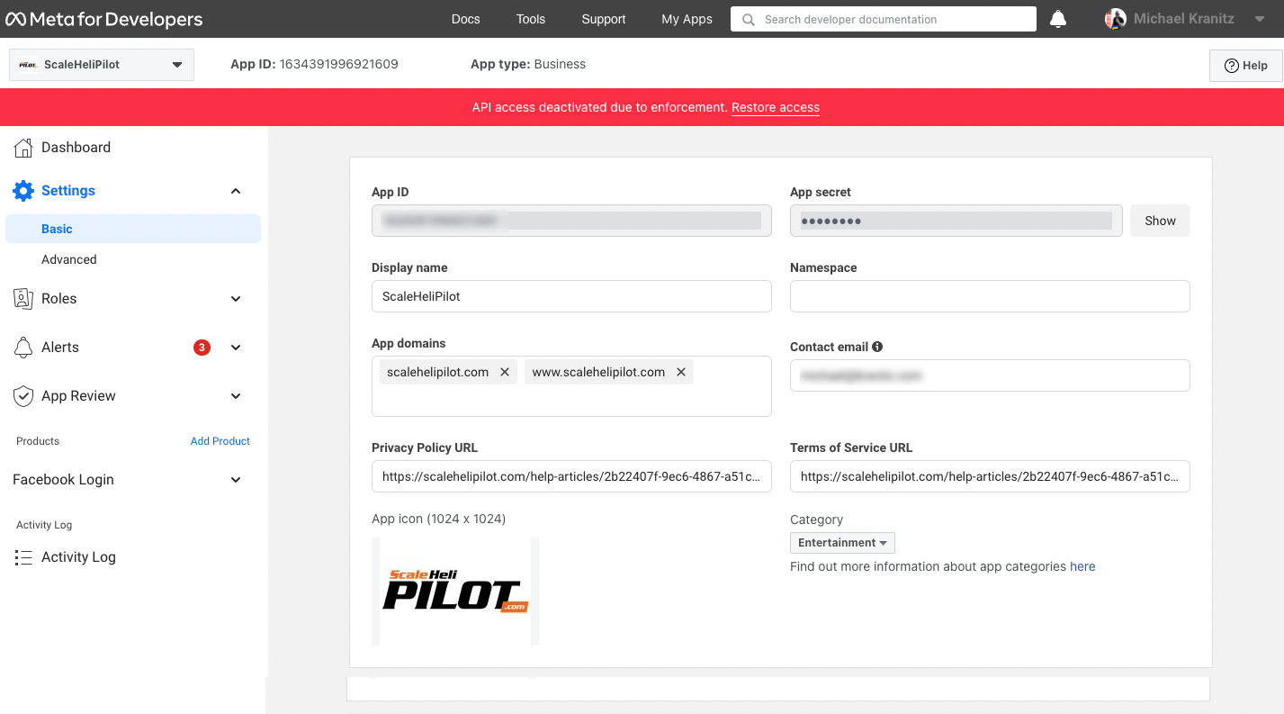Click the ScaleHeliPilot app icon thumbnail
This screenshot has height=714, width=1284.
[455, 592]
